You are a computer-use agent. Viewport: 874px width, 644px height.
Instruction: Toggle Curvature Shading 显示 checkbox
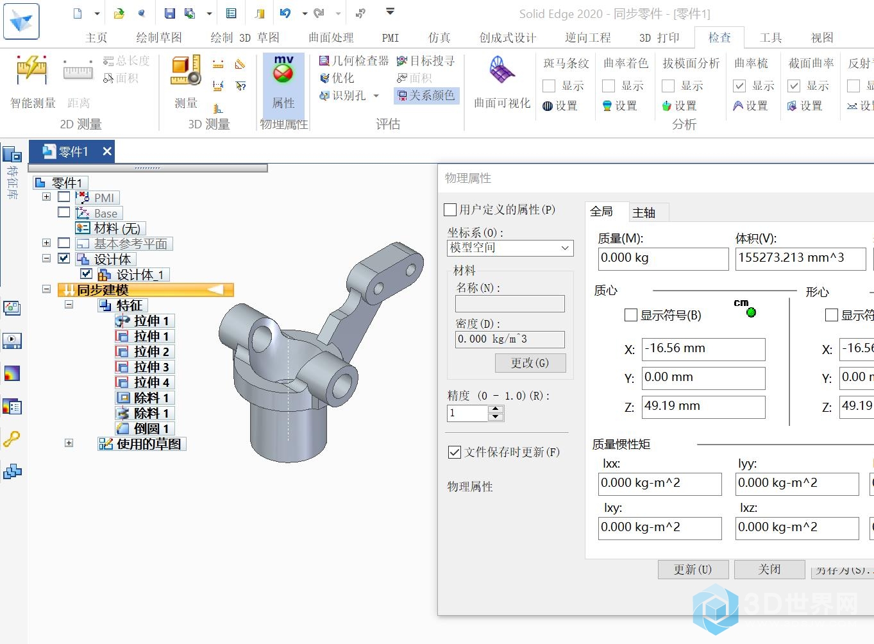[609, 86]
